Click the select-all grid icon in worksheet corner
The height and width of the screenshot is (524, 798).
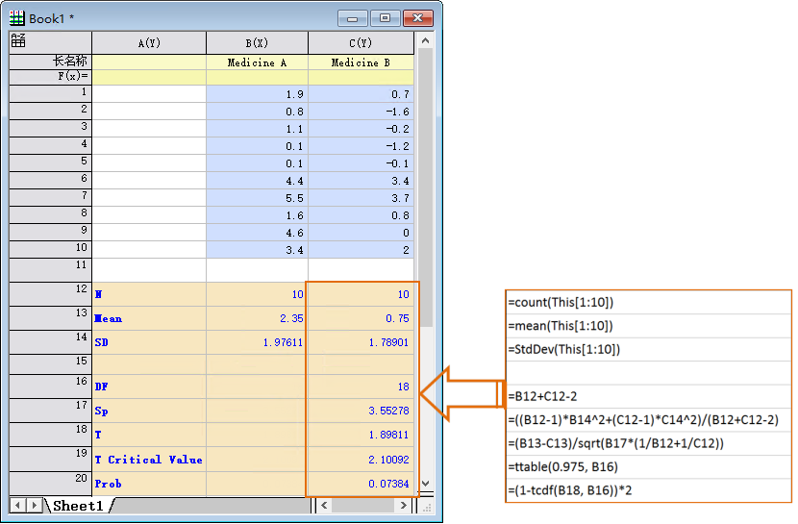(18, 41)
